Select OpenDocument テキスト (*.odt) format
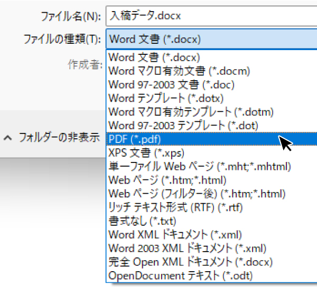317x287 pixels. tap(181, 276)
